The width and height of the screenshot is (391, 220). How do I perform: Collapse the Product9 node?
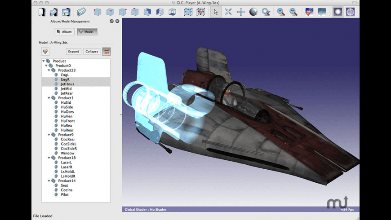49,135
